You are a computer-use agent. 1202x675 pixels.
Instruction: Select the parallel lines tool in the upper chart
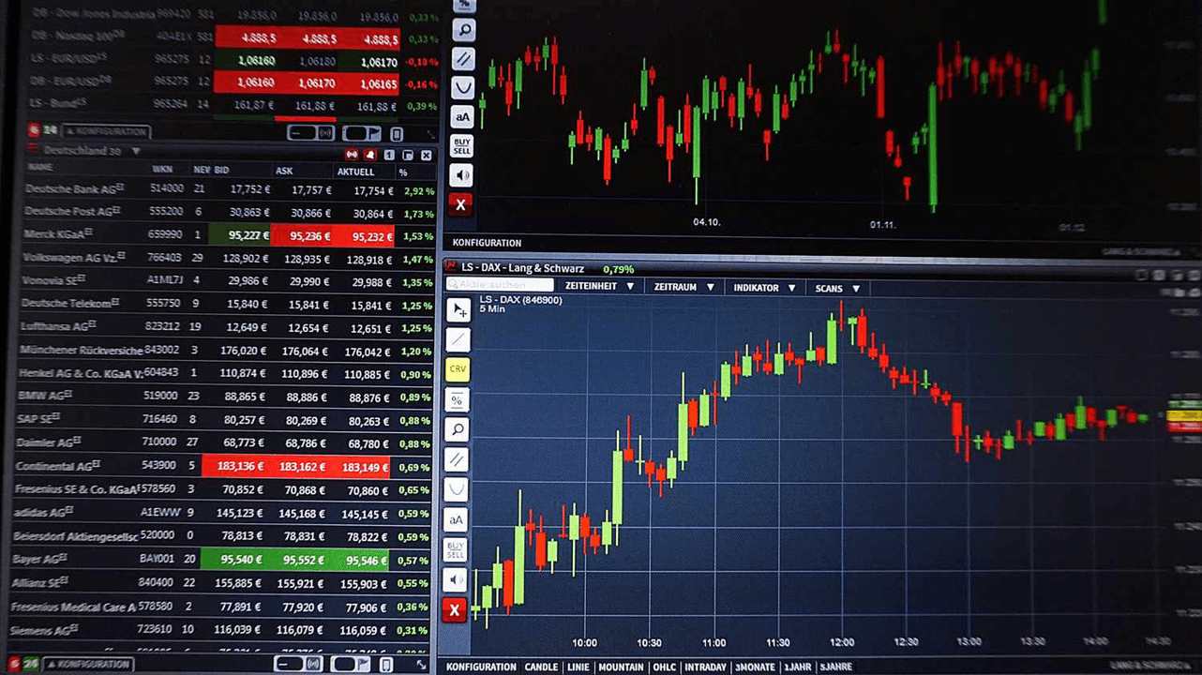(463, 58)
